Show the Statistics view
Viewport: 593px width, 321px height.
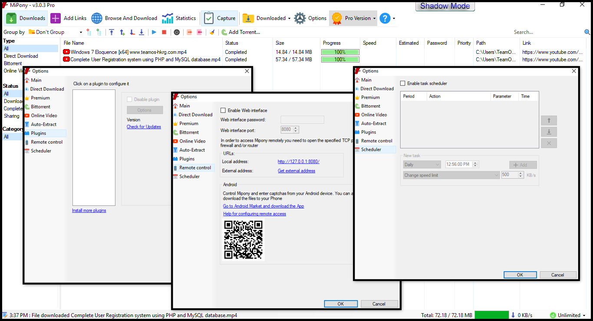[x=179, y=18]
